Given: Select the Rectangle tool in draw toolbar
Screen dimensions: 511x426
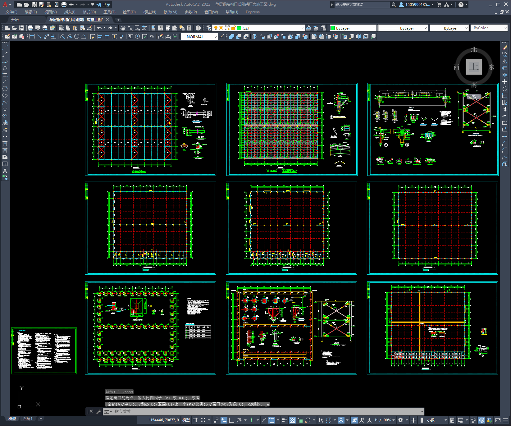Looking at the screenshot, I should (5, 75).
